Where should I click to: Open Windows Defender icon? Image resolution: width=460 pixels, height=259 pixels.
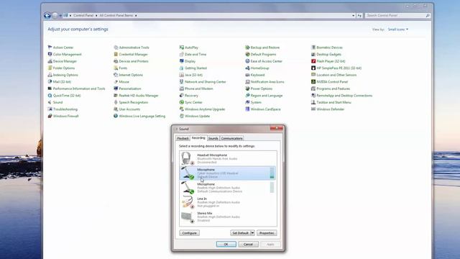(313, 109)
